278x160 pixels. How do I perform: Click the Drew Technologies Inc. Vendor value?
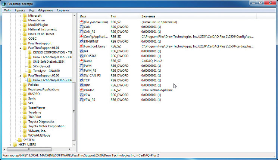(157, 90)
